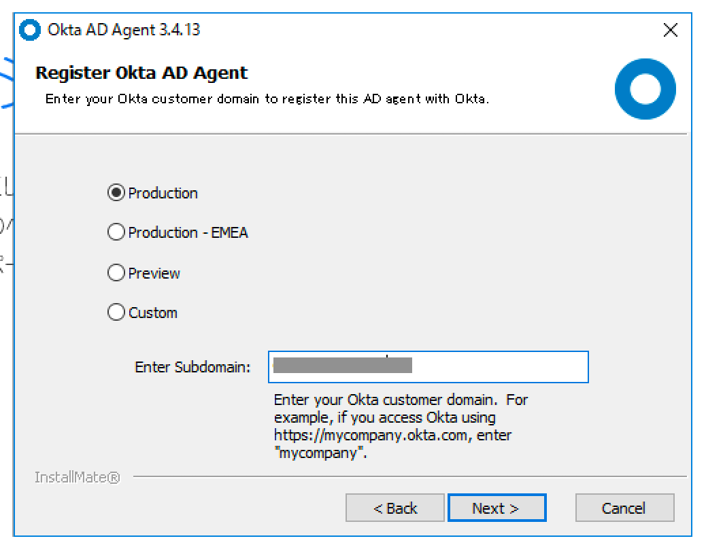Select the Production - EMEA radio button

116,232
